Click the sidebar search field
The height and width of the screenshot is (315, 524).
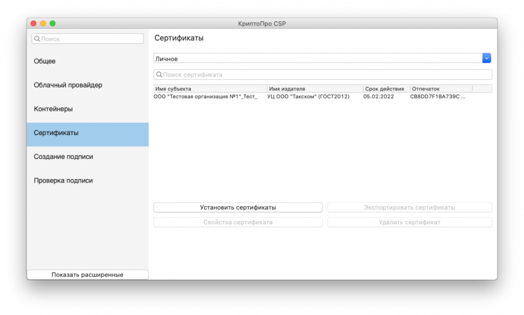pos(88,39)
